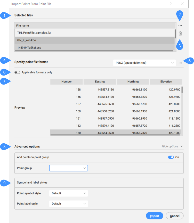The image size is (194, 223).
Task: Click the help question mark icon
Action: [x=171, y=4]
